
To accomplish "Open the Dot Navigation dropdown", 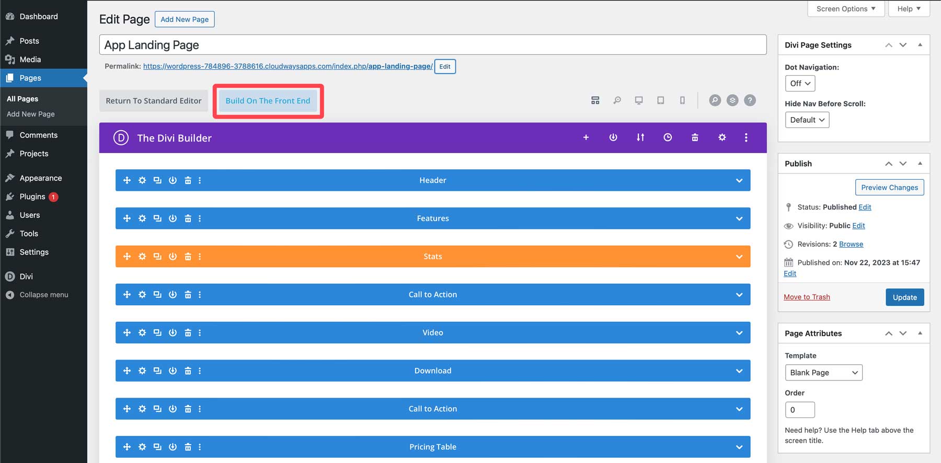I will [x=800, y=84].
